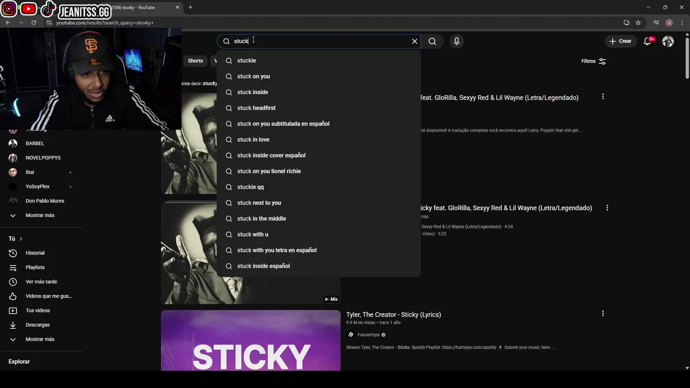
Task: Choose "stuck on you lionel richie"
Action: [319, 171]
